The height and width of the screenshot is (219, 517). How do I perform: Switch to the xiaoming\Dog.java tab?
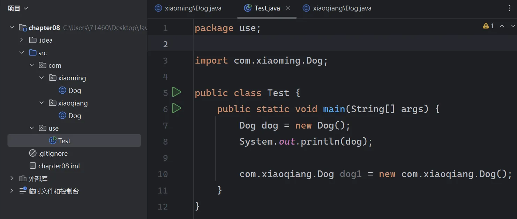coord(193,8)
